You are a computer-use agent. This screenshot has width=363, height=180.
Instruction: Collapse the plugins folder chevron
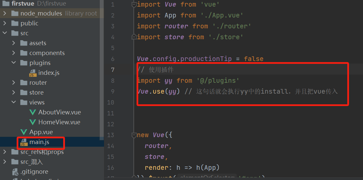(14, 63)
